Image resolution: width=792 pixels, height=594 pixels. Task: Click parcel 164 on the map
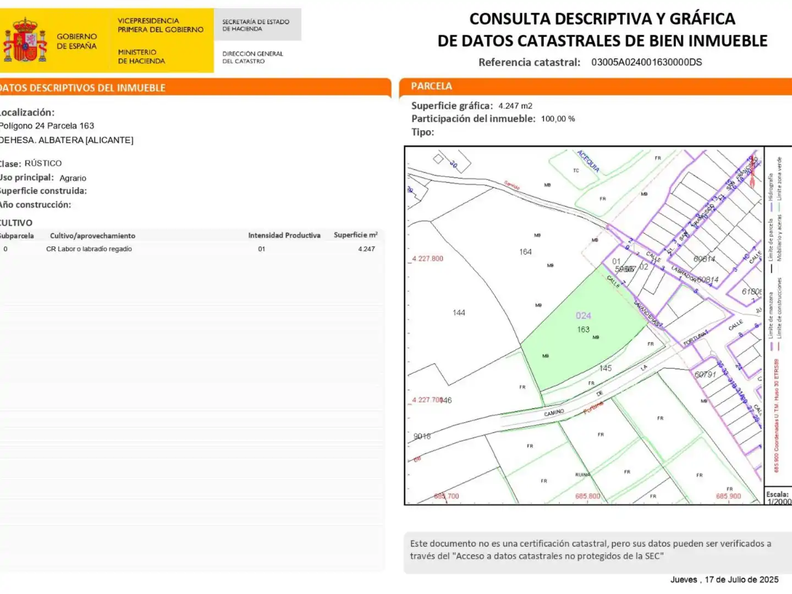click(525, 252)
